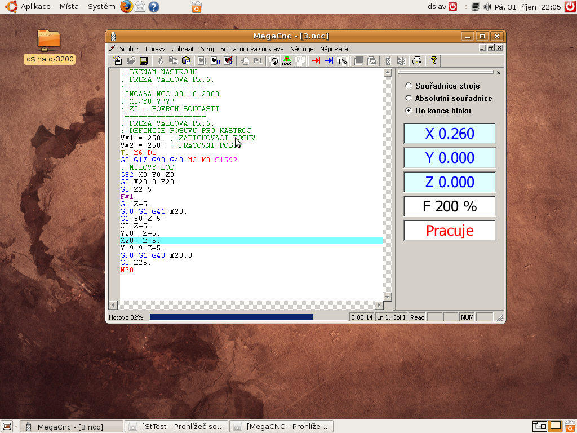Select the Do konce bloku option
Screen dimensions: 577x433
tap(409, 111)
